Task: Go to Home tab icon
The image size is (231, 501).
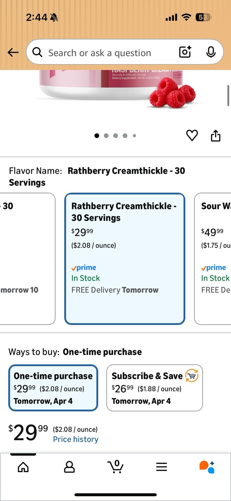Action: click(23, 467)
